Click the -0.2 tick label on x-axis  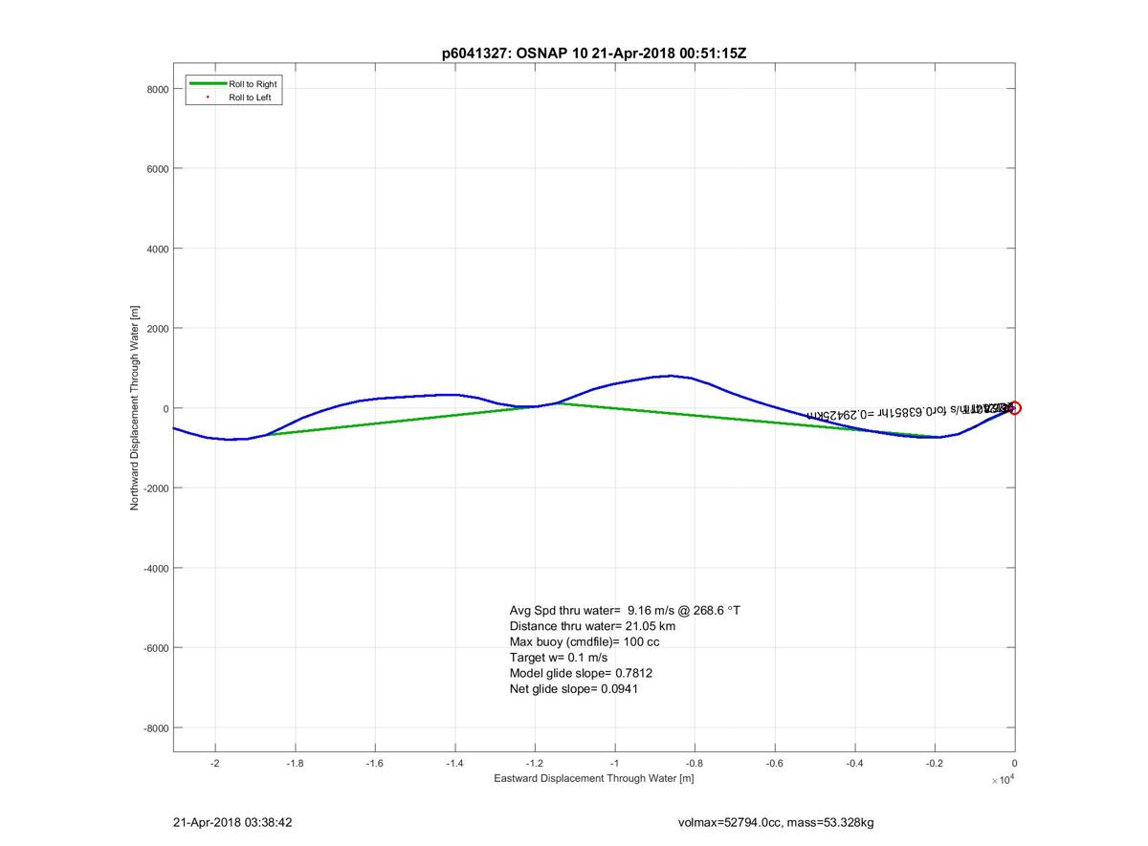point(935,763)
